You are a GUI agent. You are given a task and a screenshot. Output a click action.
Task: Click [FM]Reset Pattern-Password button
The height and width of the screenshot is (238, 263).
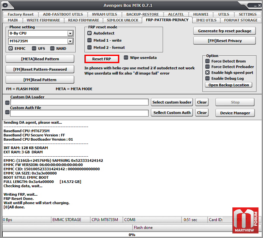(x=40, y=69)
